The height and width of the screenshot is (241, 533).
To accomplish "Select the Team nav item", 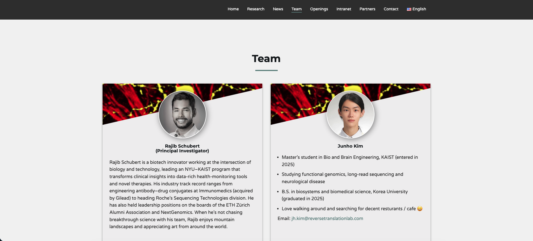I will coord(296,9).
